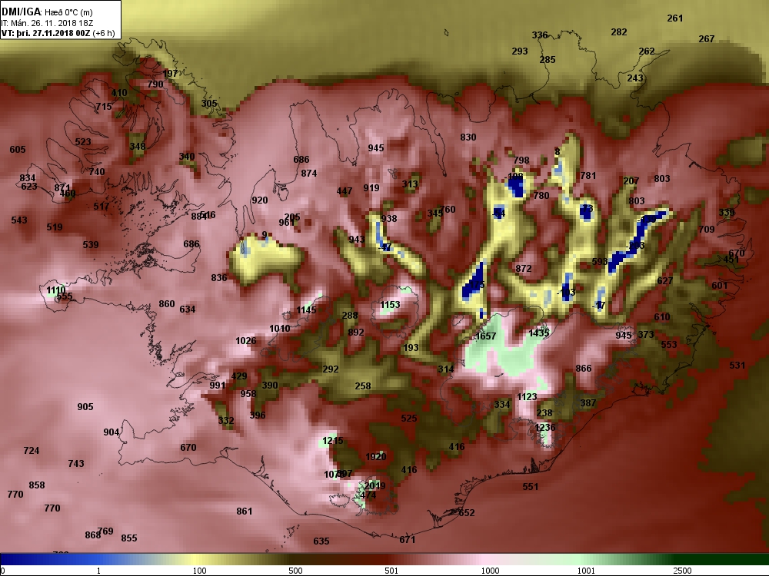Click the 790 value in the Westfjords
Viewport: 769px width, 576px height.
(x=155, y=84)
